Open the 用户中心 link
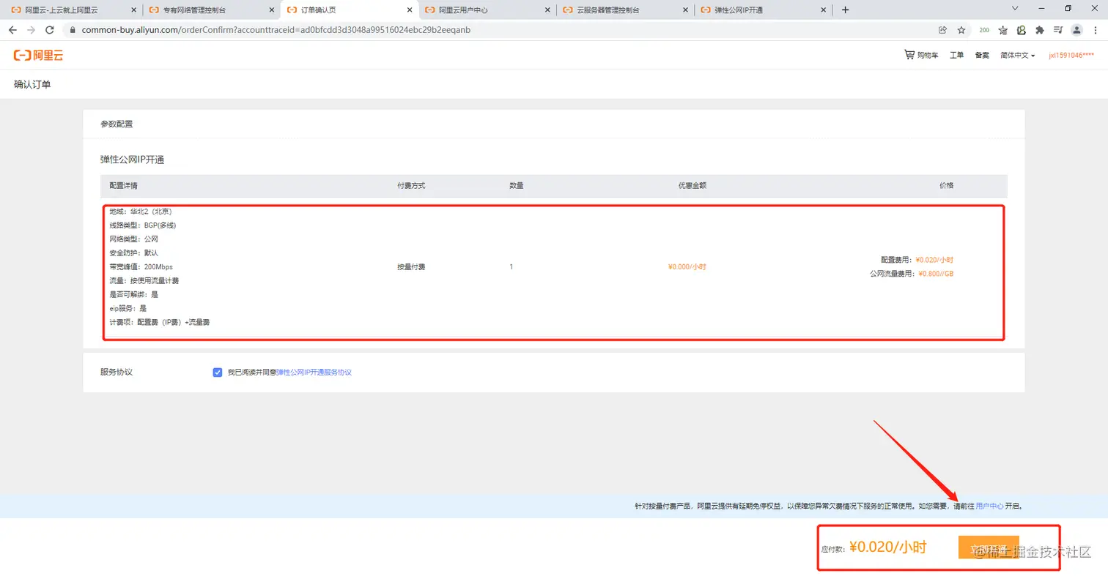This screenshot has height=576, width=1108. click(x=989, y=506)
